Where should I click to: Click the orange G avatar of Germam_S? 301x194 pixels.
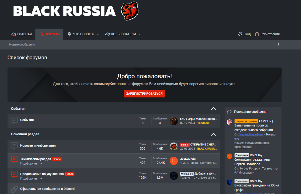[x=174, y=161]
